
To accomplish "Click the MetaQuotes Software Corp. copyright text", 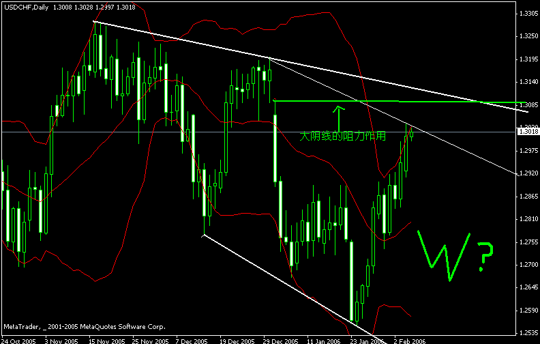I will 85,326.
